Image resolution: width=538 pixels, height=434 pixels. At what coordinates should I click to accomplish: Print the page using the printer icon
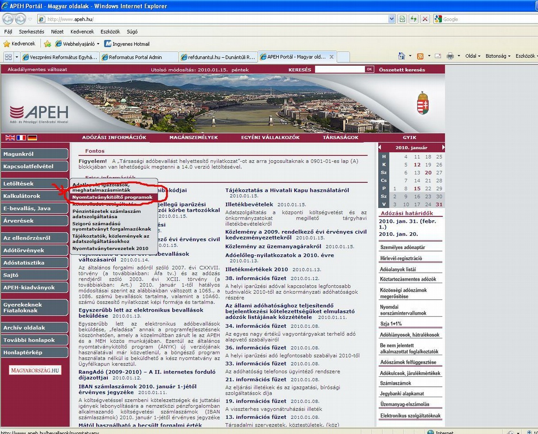450,56
